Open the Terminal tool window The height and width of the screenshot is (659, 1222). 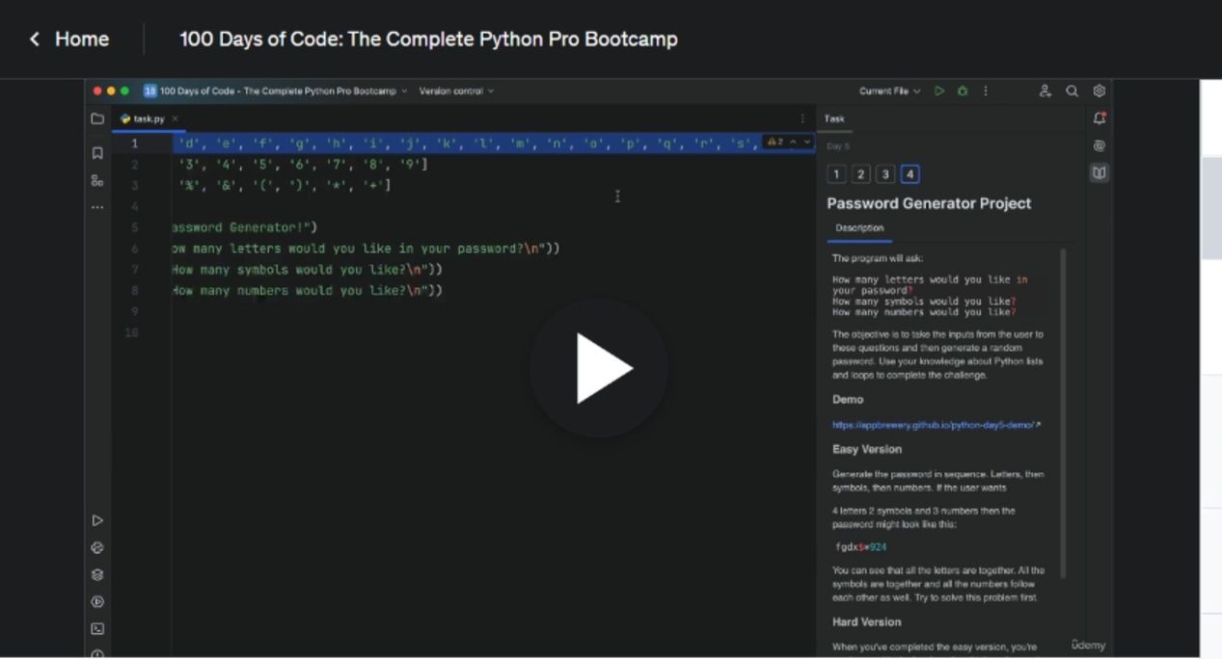[97, 629]
